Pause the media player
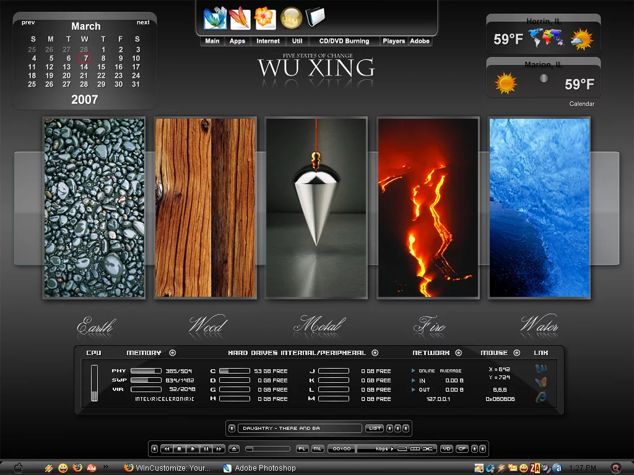Viewport: 634px width, 475px height. [x=206, y=448]
